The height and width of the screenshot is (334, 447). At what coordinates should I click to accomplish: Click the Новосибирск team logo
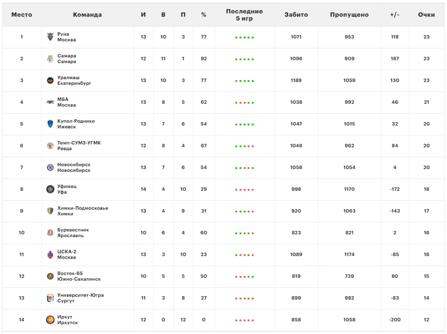(x=50, y=167)
